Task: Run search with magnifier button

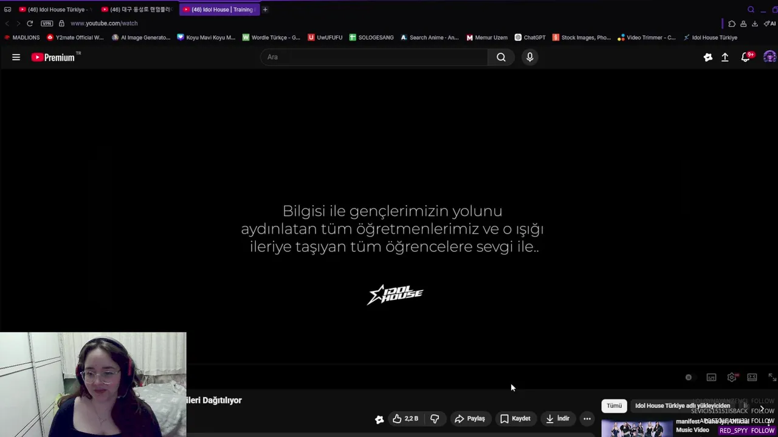Action: tap(501, 57)
